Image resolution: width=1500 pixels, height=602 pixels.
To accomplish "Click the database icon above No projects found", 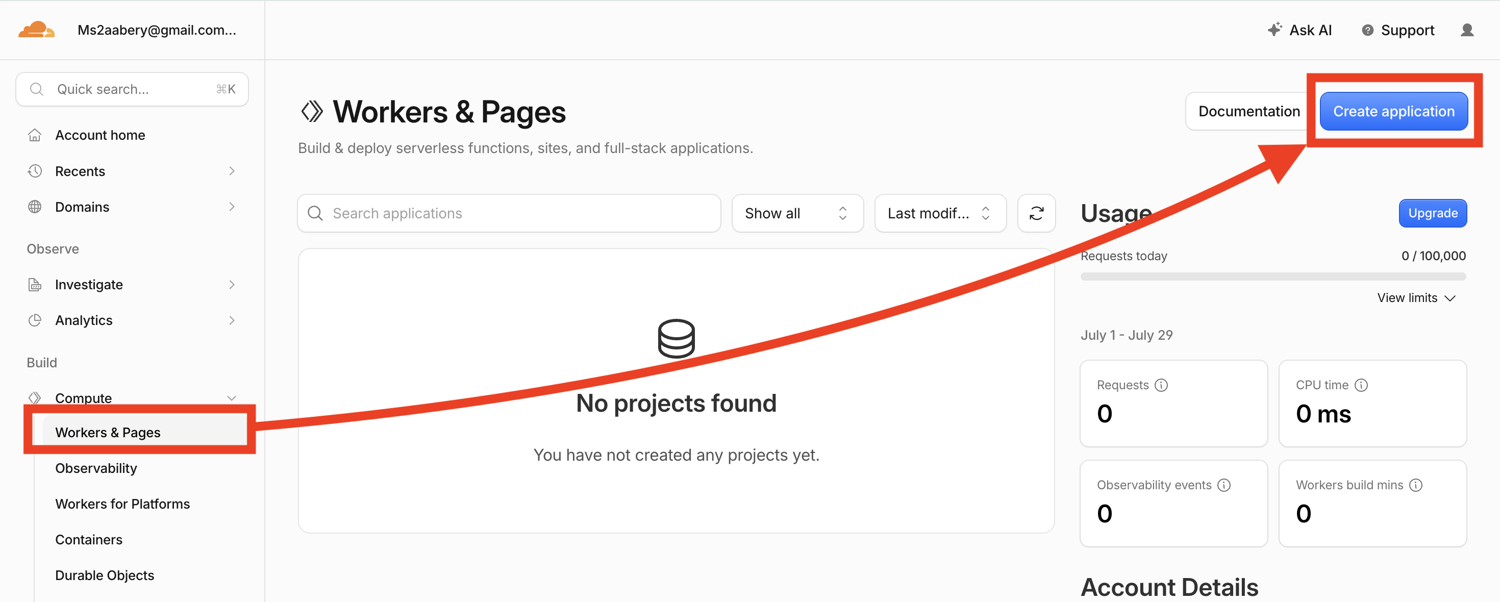I will click(x=676, y=338).
